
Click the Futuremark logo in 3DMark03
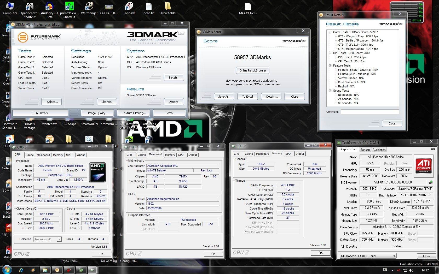coord(39,37)
